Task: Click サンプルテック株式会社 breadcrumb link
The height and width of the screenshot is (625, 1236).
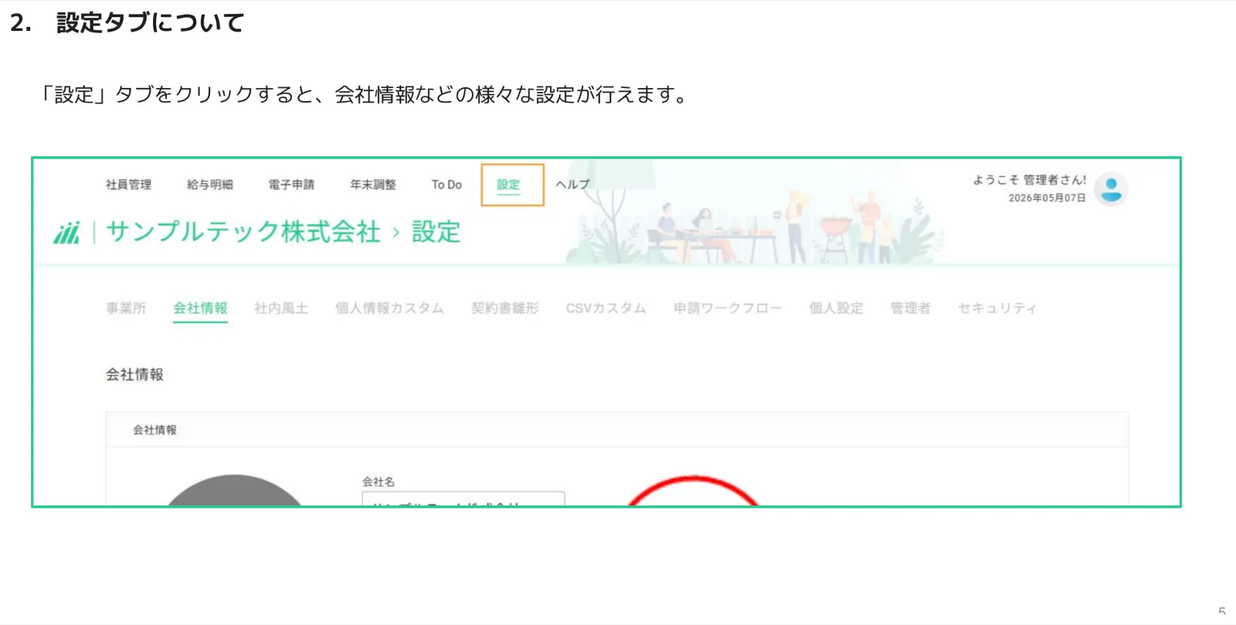Action: tap(243, 232)
